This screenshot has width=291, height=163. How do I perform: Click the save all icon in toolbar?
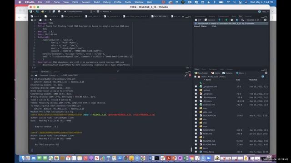click(x=54, y=12)
